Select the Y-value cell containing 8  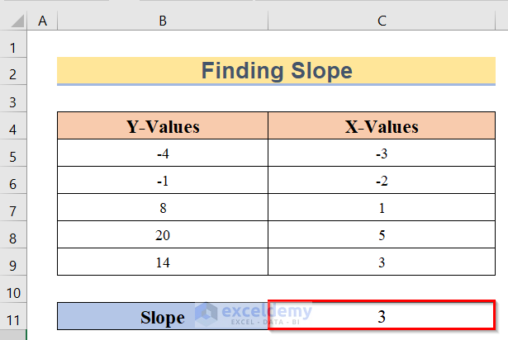pos(163,208)
